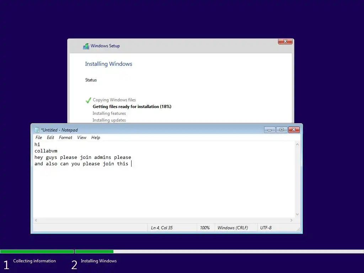
Task: Click the 'Windows Setup' title text
Action: click(105, 46)
